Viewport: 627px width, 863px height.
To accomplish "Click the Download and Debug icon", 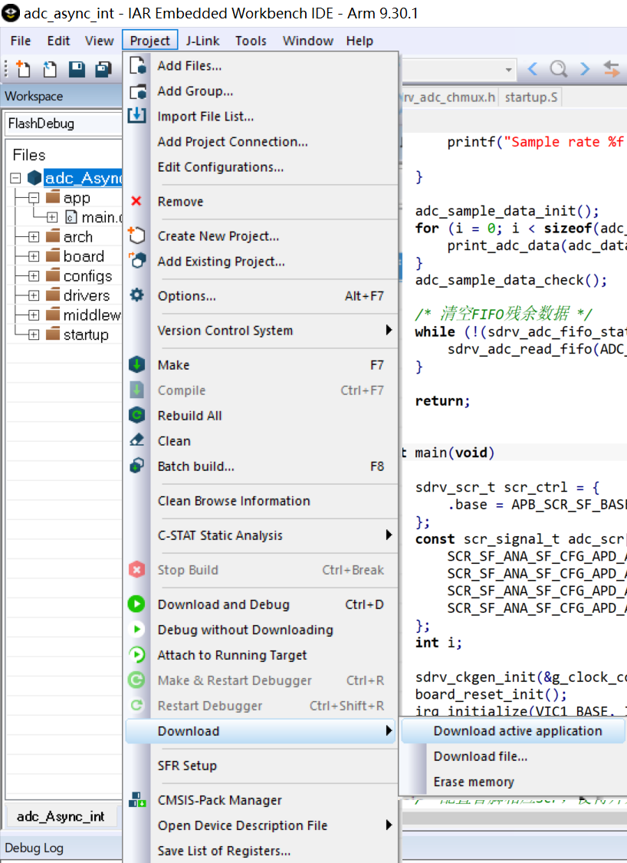I will click(136, 604).
